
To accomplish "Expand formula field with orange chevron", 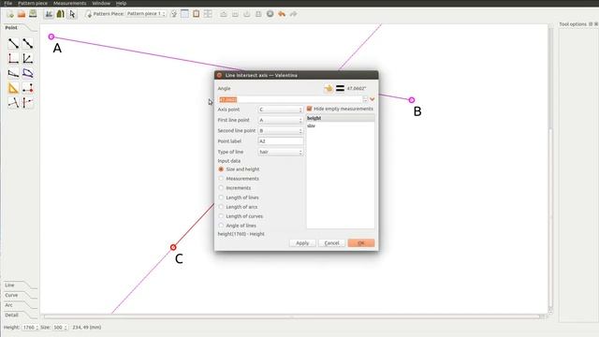I will click(x=373, y=99).
